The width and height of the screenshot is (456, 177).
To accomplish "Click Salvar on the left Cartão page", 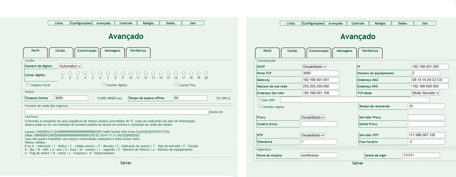I will pyautogui.click(x=126, y=163).
